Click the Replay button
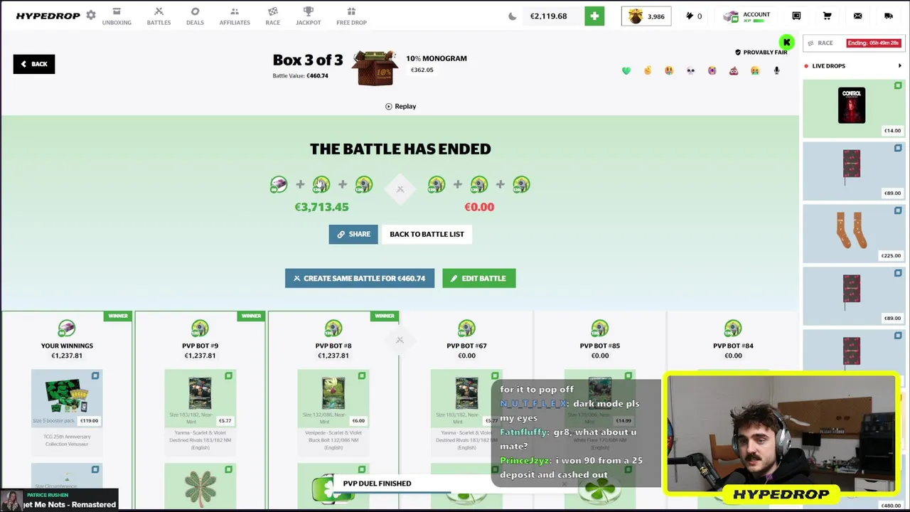 400,106
